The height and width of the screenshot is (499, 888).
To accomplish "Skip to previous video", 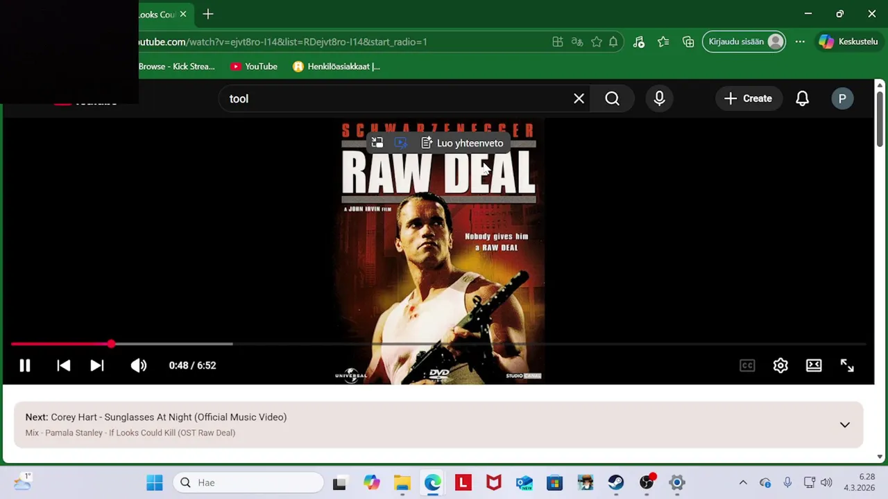I will pyautogui.click(x=63, y=365).
